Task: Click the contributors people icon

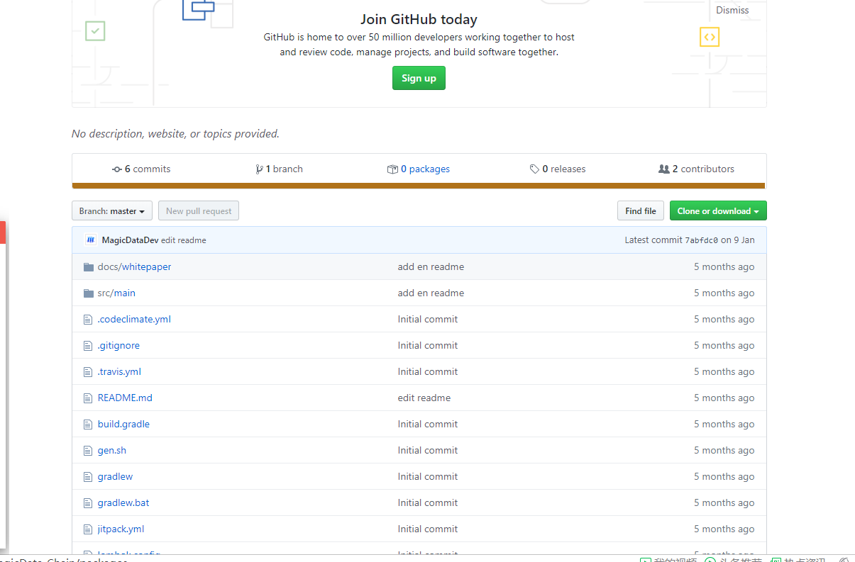Action: [x=663, y=169]
